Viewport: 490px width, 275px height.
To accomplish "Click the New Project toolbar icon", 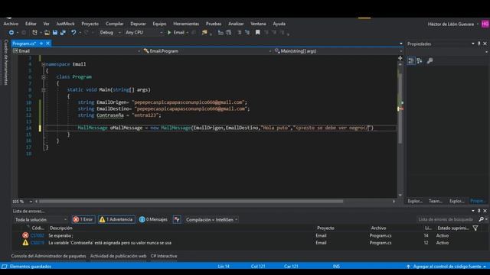I will click(x=34, y=32).
